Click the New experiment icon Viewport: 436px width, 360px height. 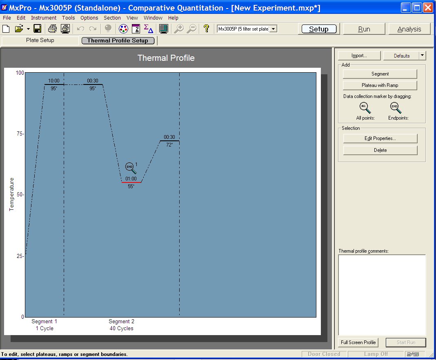pos(6,29)
